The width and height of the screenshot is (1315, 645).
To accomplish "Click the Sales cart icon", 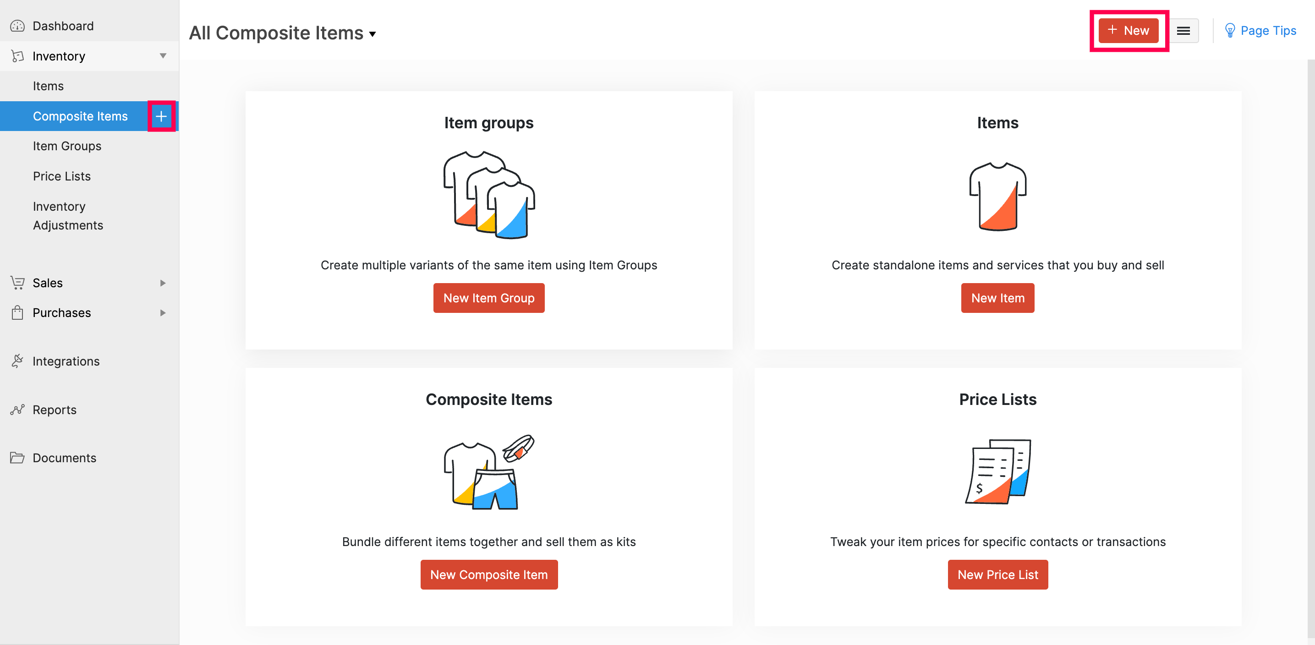I will (x=17, y=282).
